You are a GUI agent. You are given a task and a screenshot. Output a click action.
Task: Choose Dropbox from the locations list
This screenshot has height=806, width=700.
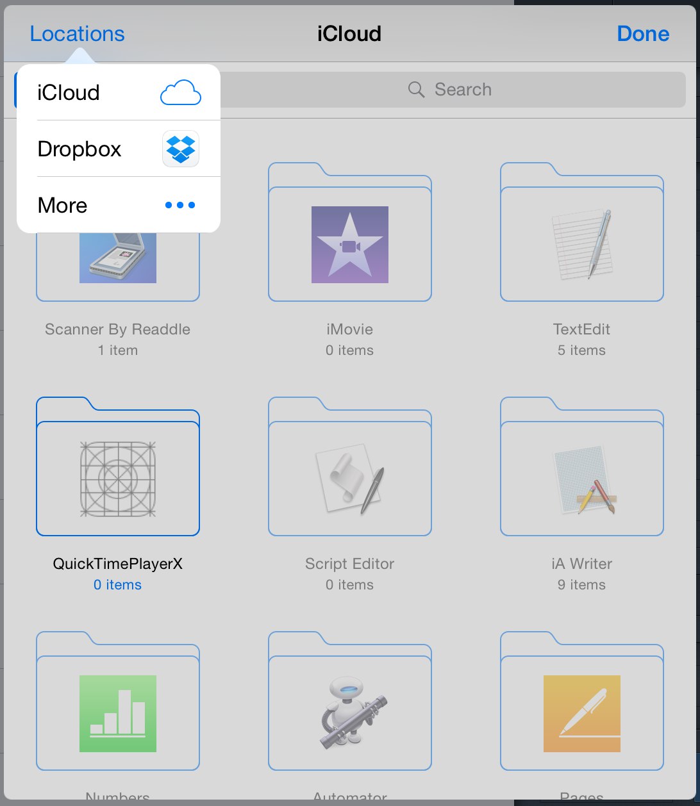click(x=119, y=149)
